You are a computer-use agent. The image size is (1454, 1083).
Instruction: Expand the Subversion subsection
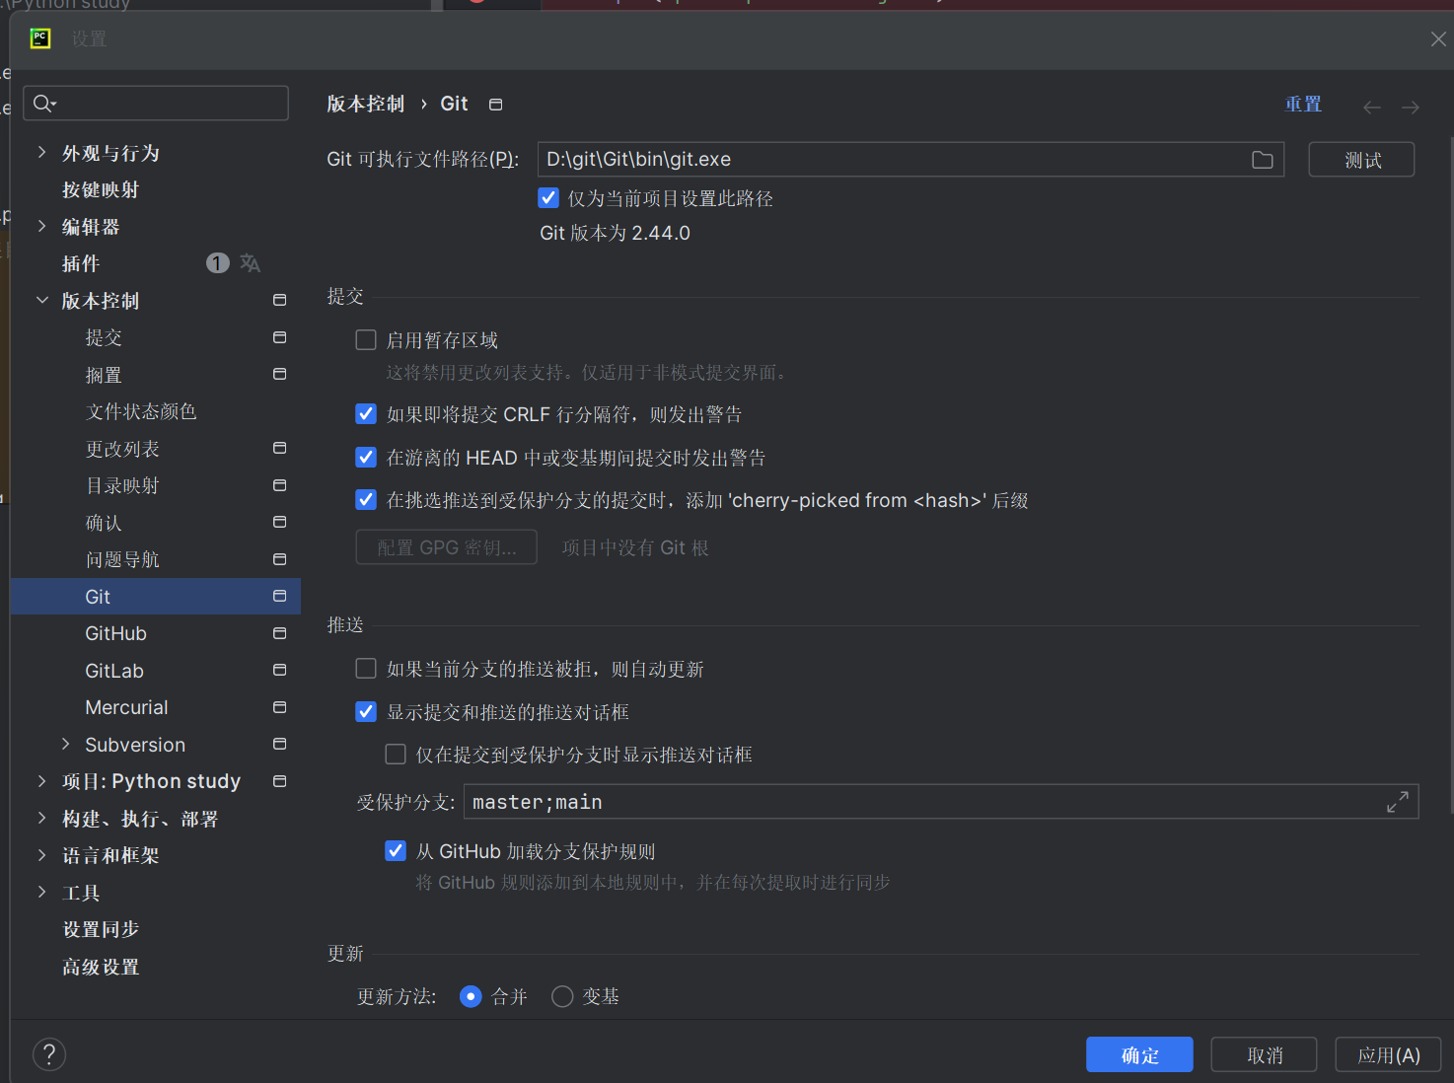pyautogui.click(x=65, y=744)
